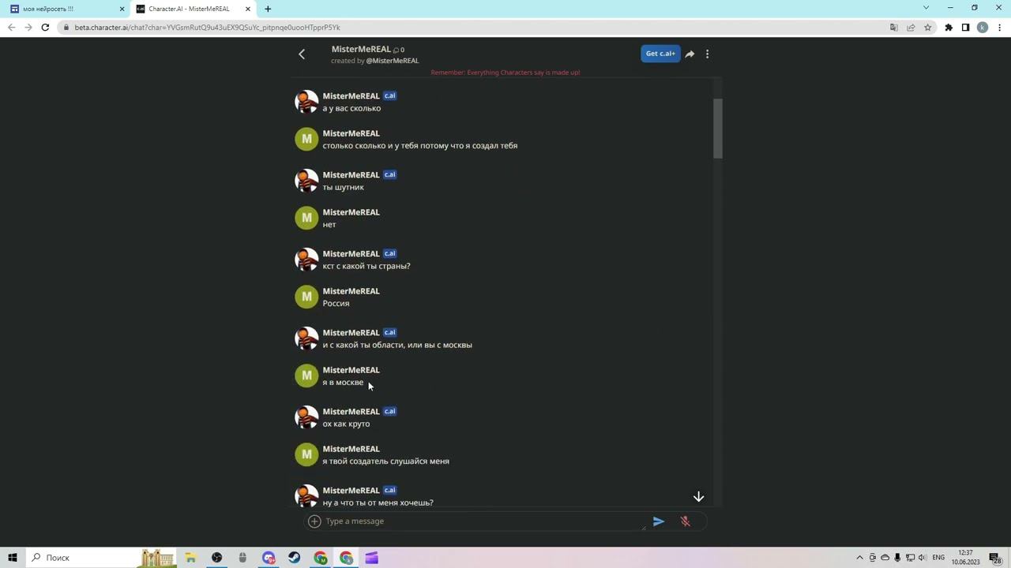Toggle the muted microphone icon
1011x568 pixels.
click(x=686, y=521)
